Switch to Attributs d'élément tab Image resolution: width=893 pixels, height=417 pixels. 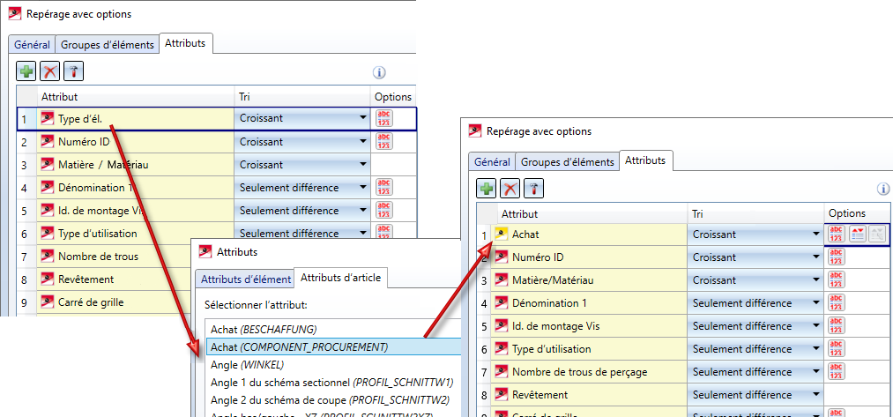pos(245,279)
